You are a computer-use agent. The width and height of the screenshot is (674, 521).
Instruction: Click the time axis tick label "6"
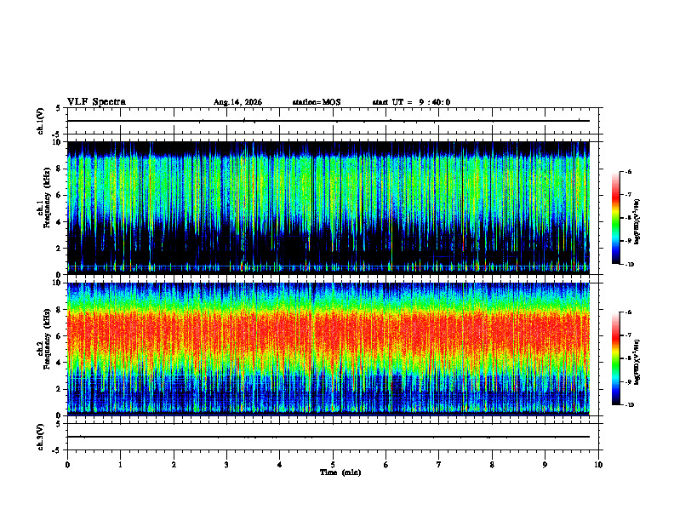pyautogui.click(x=386, y=465)
